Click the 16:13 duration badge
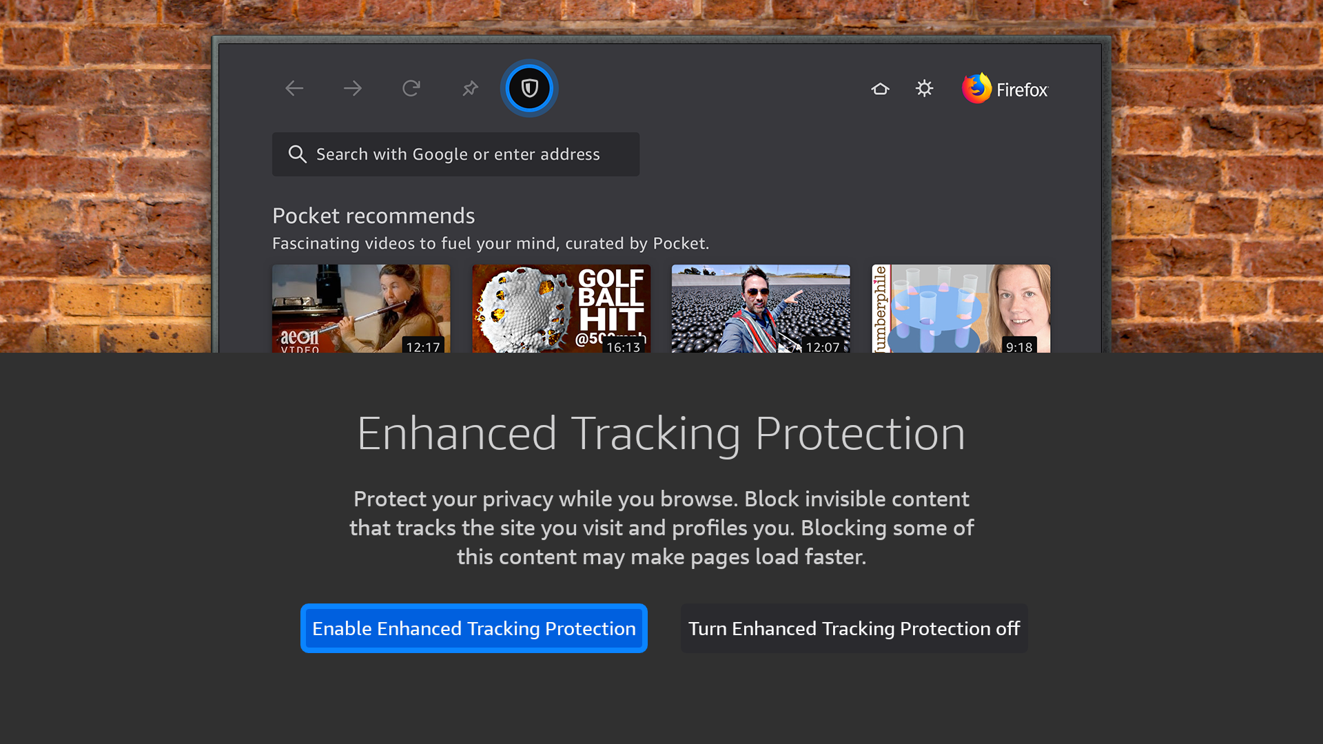The width and height of the screenshot is (1323, 744). point(623,347)
